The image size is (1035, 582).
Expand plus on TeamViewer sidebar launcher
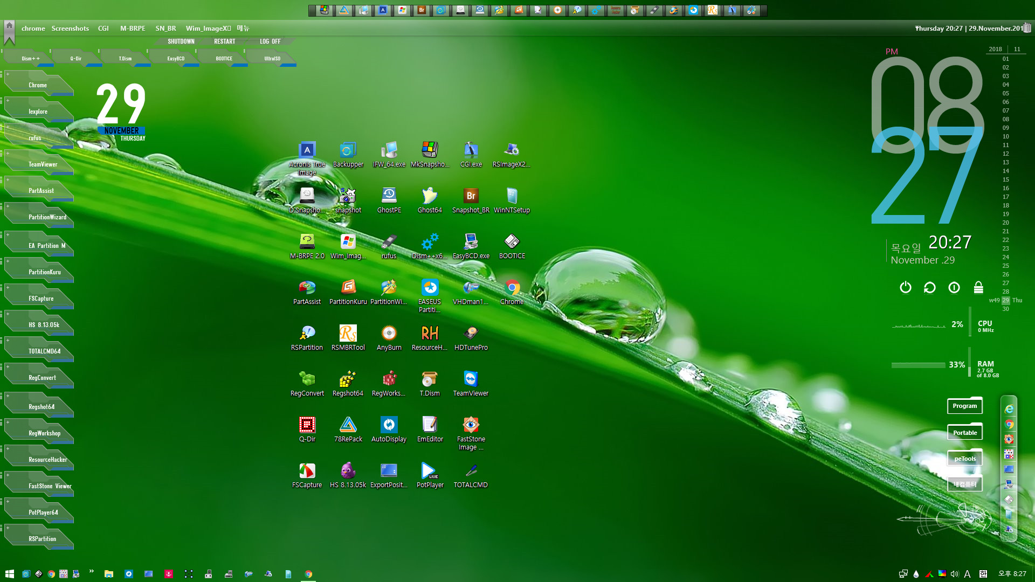pyautogui.click(x=8, y=153)
